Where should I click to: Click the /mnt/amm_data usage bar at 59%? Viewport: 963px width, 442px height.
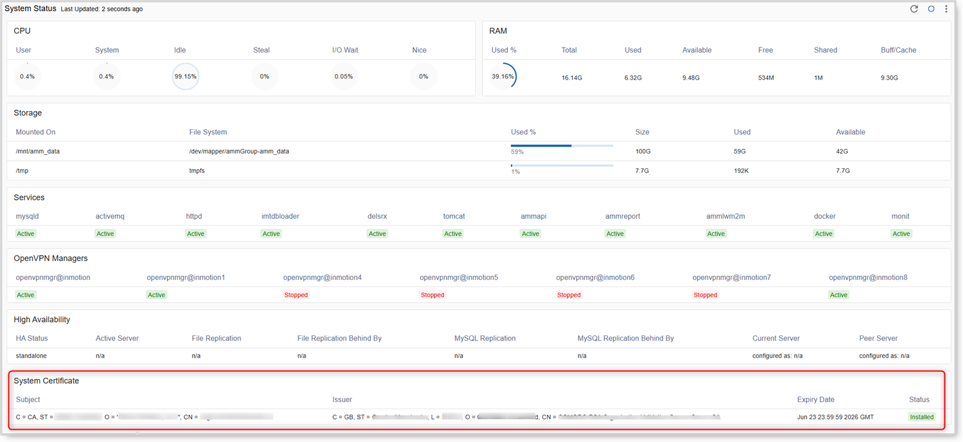562,146
